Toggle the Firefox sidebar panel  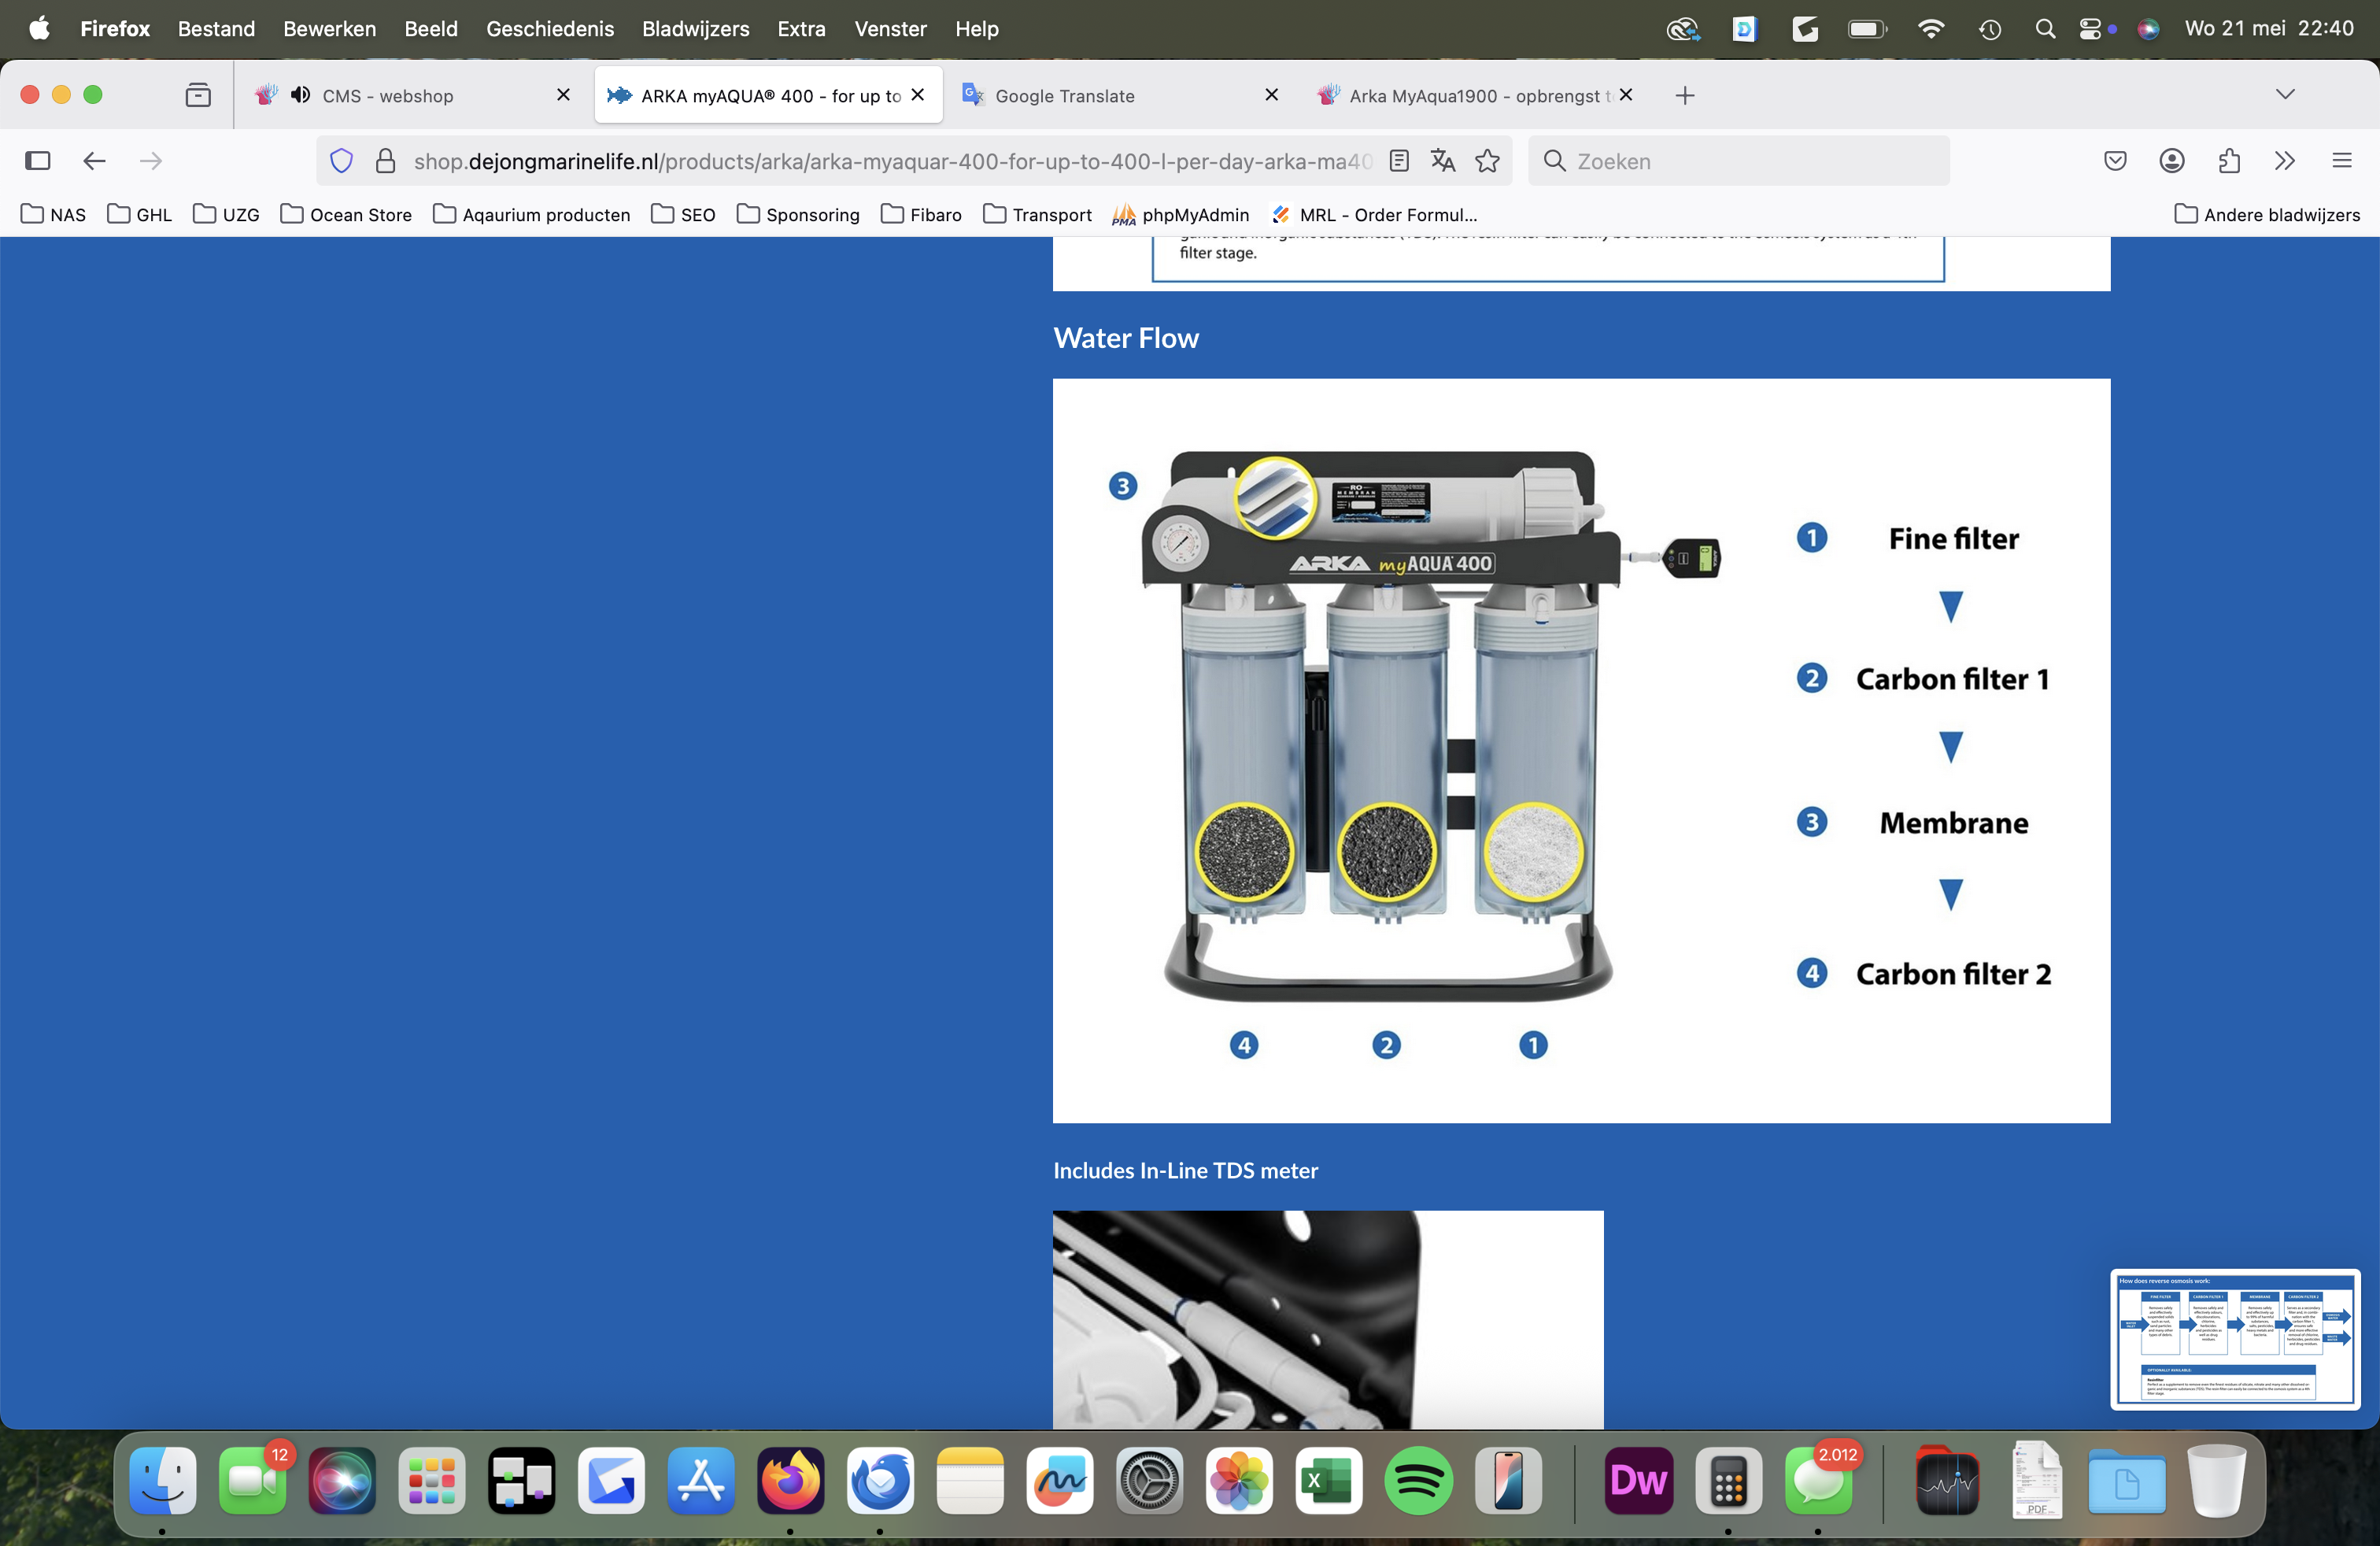pos(38,161)
